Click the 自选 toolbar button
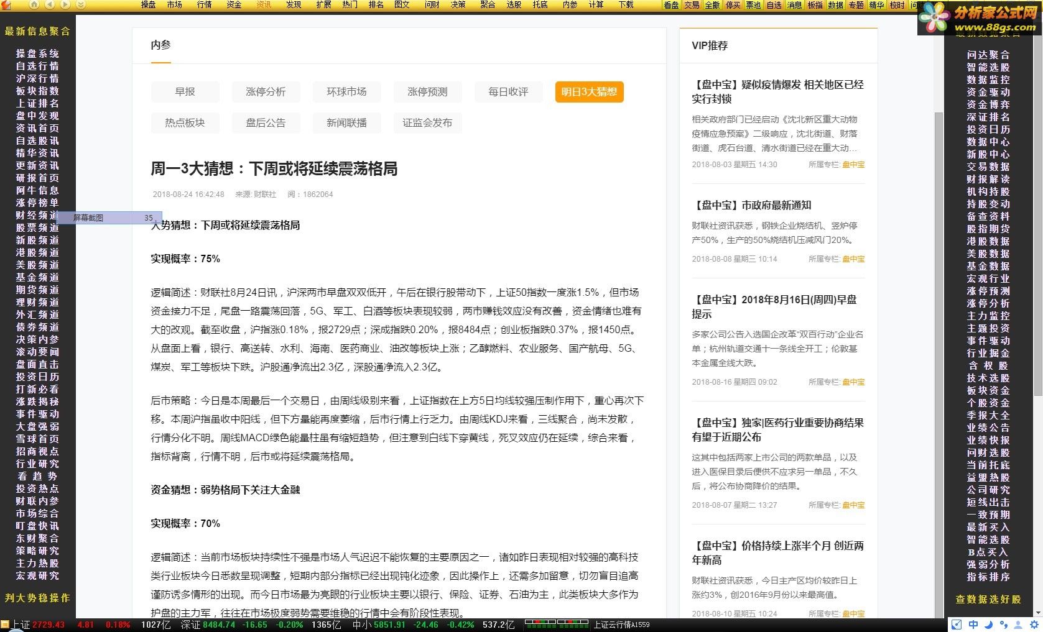This screenshot has width=1043, height=632. 774,5
